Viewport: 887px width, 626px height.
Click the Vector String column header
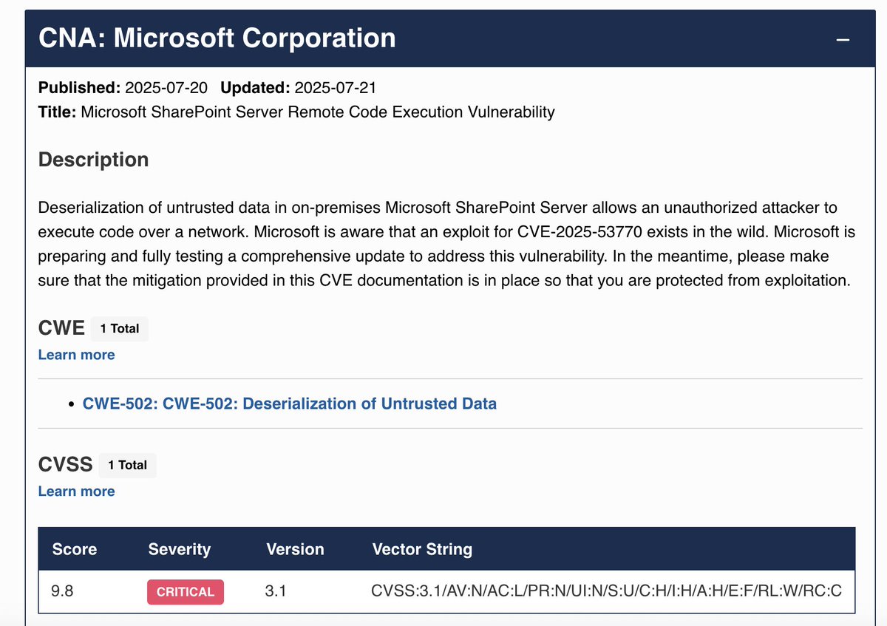(421, 549)
